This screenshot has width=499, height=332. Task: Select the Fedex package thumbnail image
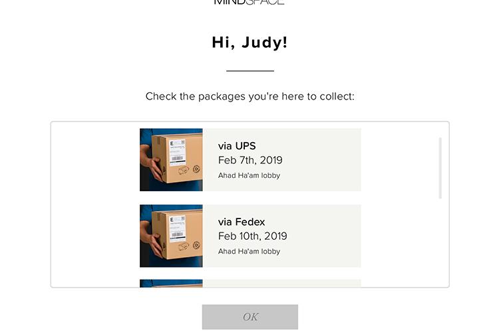tap(171, 236)
